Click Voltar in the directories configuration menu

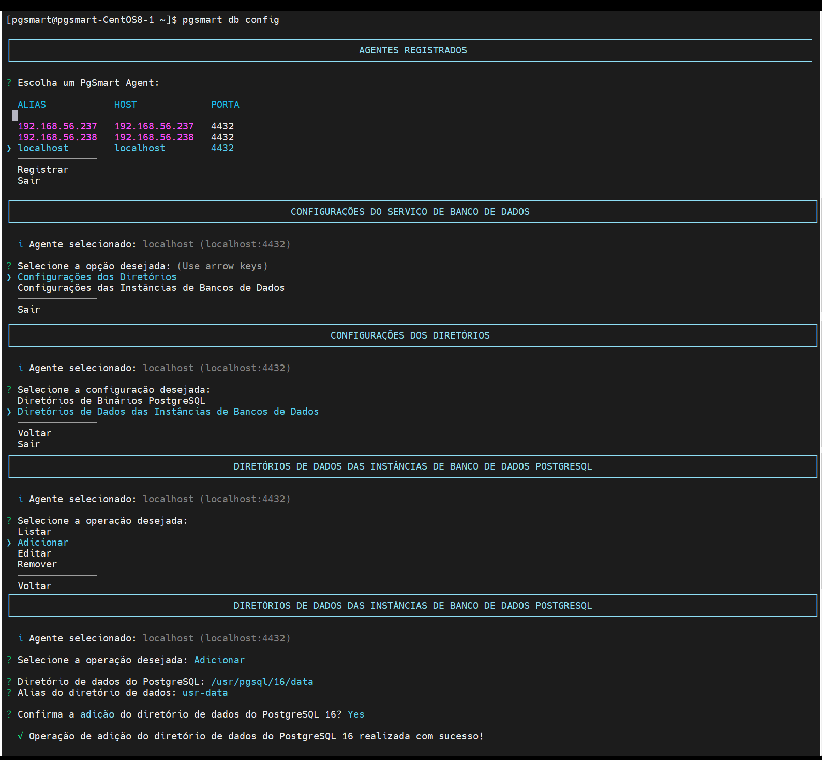click(35, 433)
